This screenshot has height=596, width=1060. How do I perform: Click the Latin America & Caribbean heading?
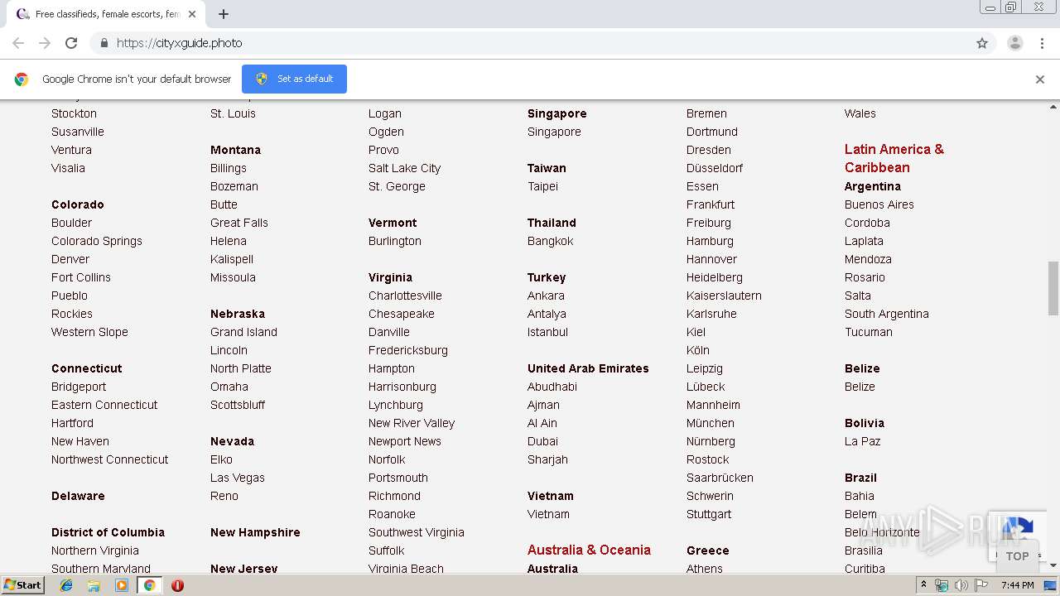tap(894, 158)
